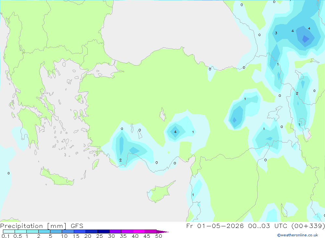This screenshot has height=238, width=325.
Task: Click the '(00+339)' forecast offset text
Action: pos(308,226)
